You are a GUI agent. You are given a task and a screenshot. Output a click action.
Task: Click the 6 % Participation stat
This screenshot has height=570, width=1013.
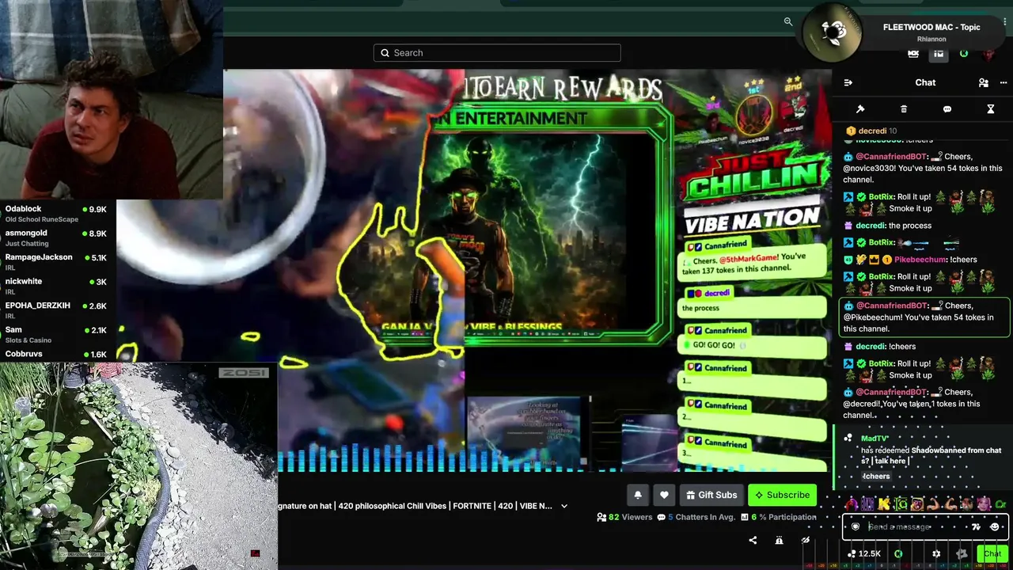pos(779,517)
